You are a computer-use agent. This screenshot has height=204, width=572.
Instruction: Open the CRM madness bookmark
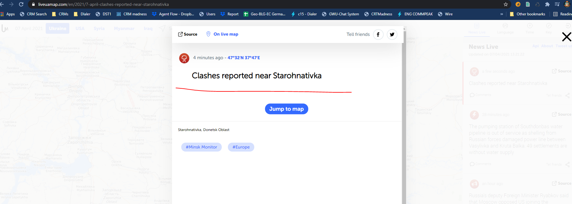[132, 14]
